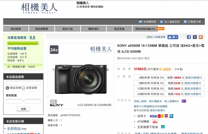The image size is (208, 134).
Task: Click the gold 超贈點 coin icon
Action: tap(160, 69)
